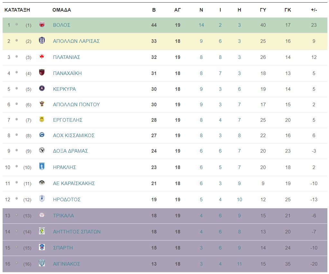
Task: Click the +/- column header
Action: tap(314, 10)
